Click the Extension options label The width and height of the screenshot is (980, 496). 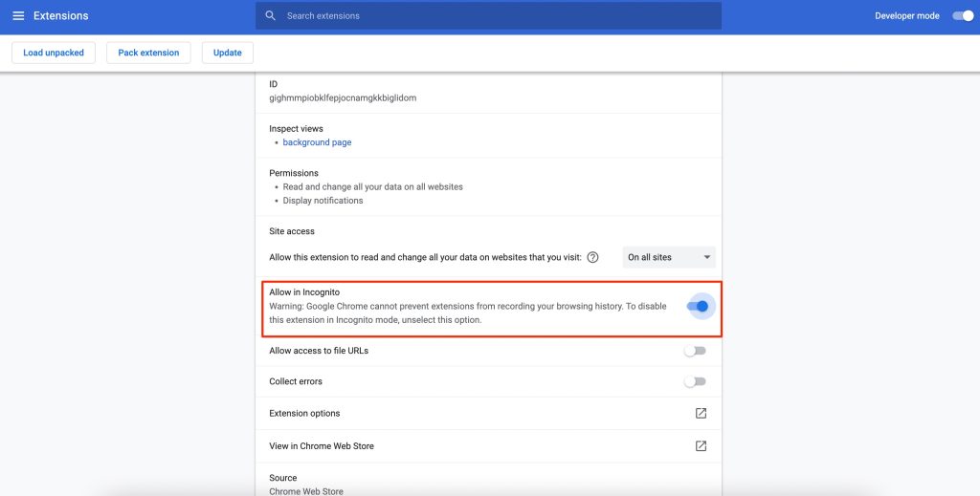click(x=304, y=413)
